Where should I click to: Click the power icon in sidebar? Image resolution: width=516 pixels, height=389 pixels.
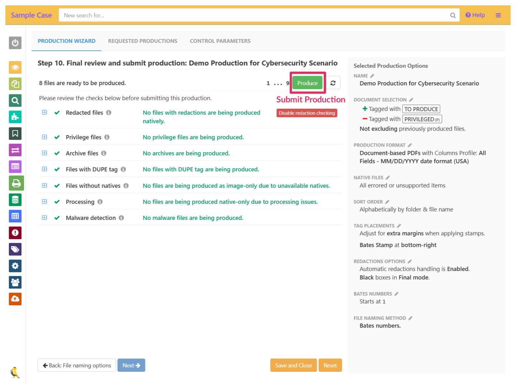coord(15,43)
